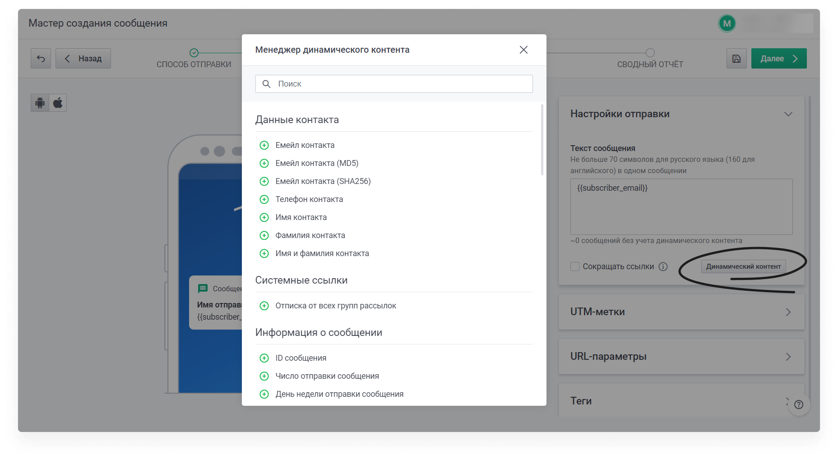Viewport: 838px width, 459px height.
Task: Add ID сообщения plus icon
Action: pos(264,358)
